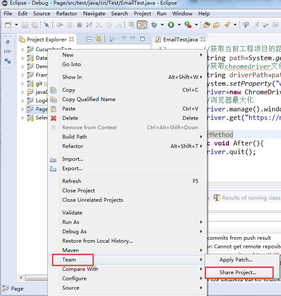Open the Maven submenu
Viewport: 281px width, 296px height.
(x=127, y=250)
